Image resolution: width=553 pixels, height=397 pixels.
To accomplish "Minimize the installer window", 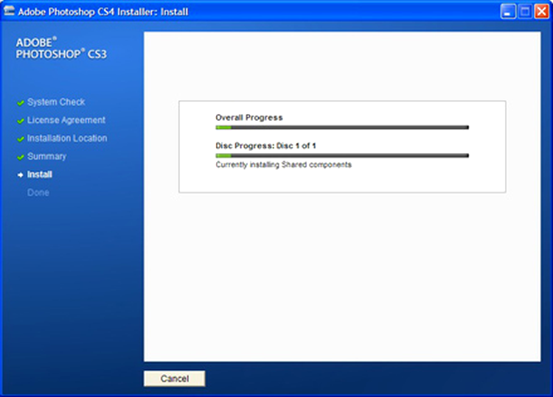I will pyautogui.click(x=507, y=12).
